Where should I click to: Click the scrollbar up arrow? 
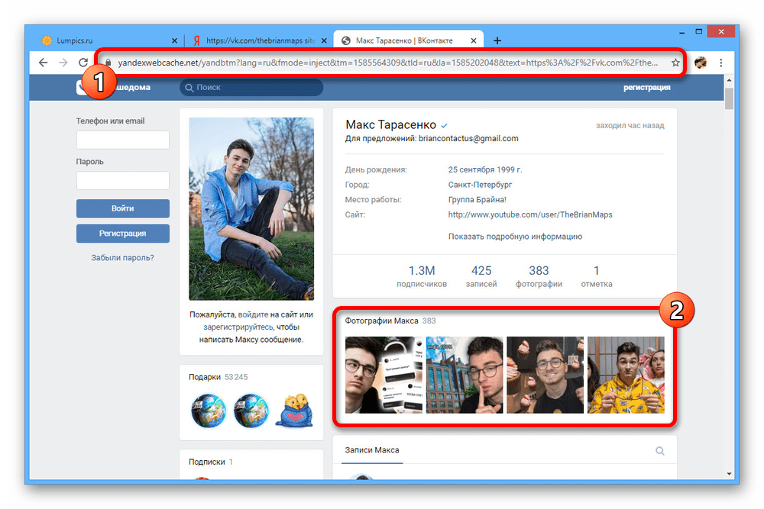click(729, 80)
